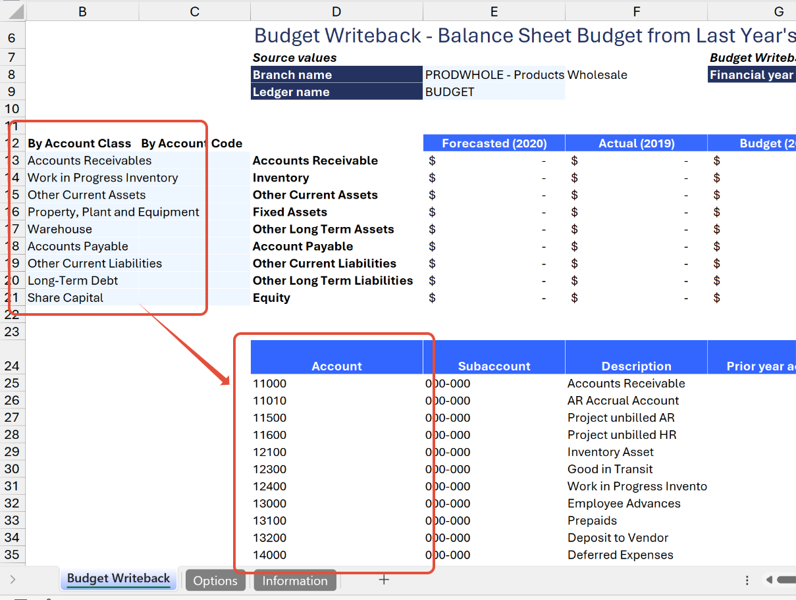The image size is (796, 600).
Task: Click the Good in Transit description
Action: tap(610, 469)
